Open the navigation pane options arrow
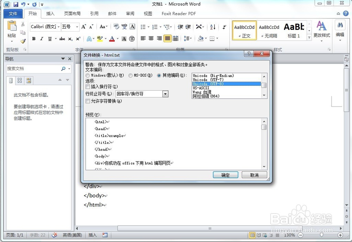The width and height of the screenshot is (352, 242). [x=63, y=59]
